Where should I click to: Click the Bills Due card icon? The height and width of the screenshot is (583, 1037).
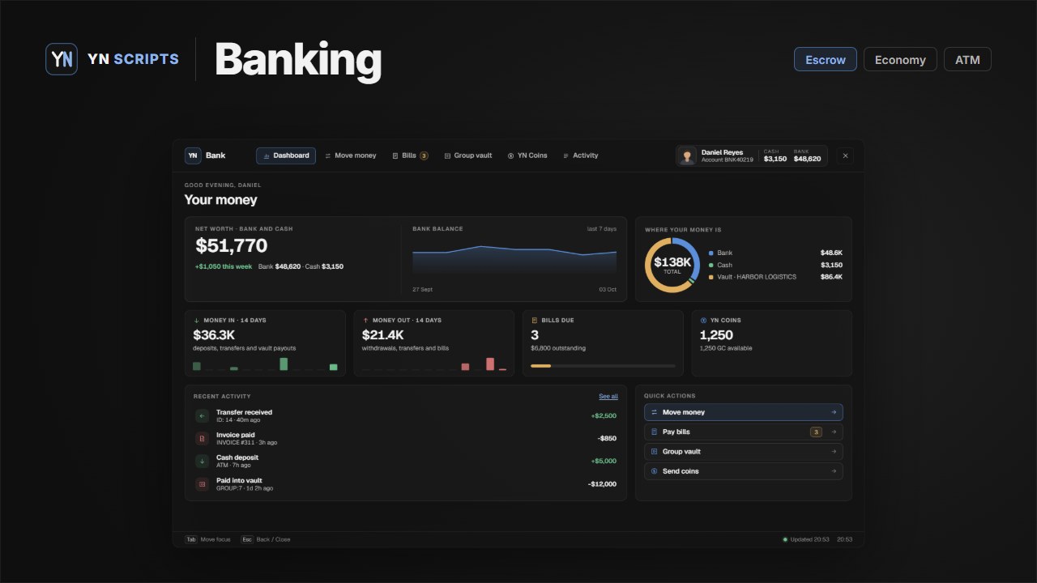tap(534, 321)
